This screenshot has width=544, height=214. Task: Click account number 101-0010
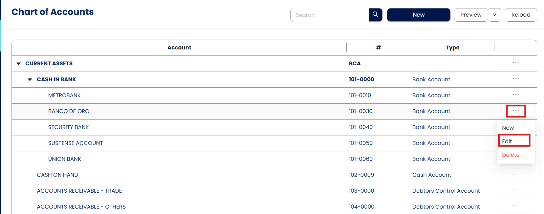360,95
